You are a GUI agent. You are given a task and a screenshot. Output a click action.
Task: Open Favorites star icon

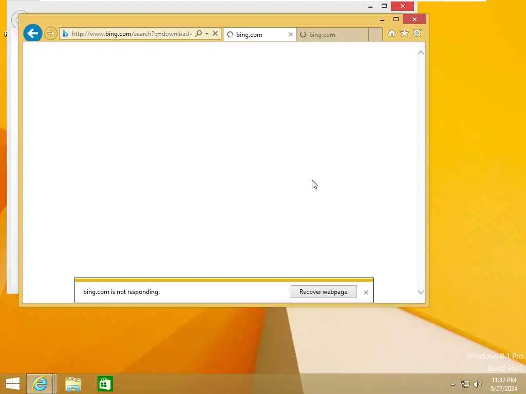tap(404, 33)
